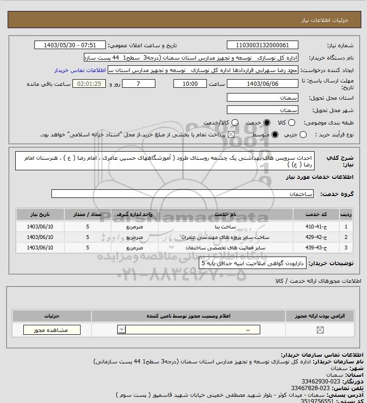Click the تاریخ نیاز column header
The height and width of the screenshot is (403, 367).
coord(40,214)
